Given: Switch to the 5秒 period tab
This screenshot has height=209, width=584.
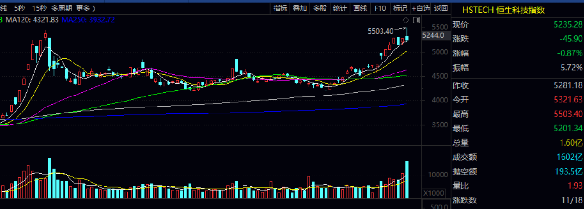Looking at the screenshot, I should (20, 8).
